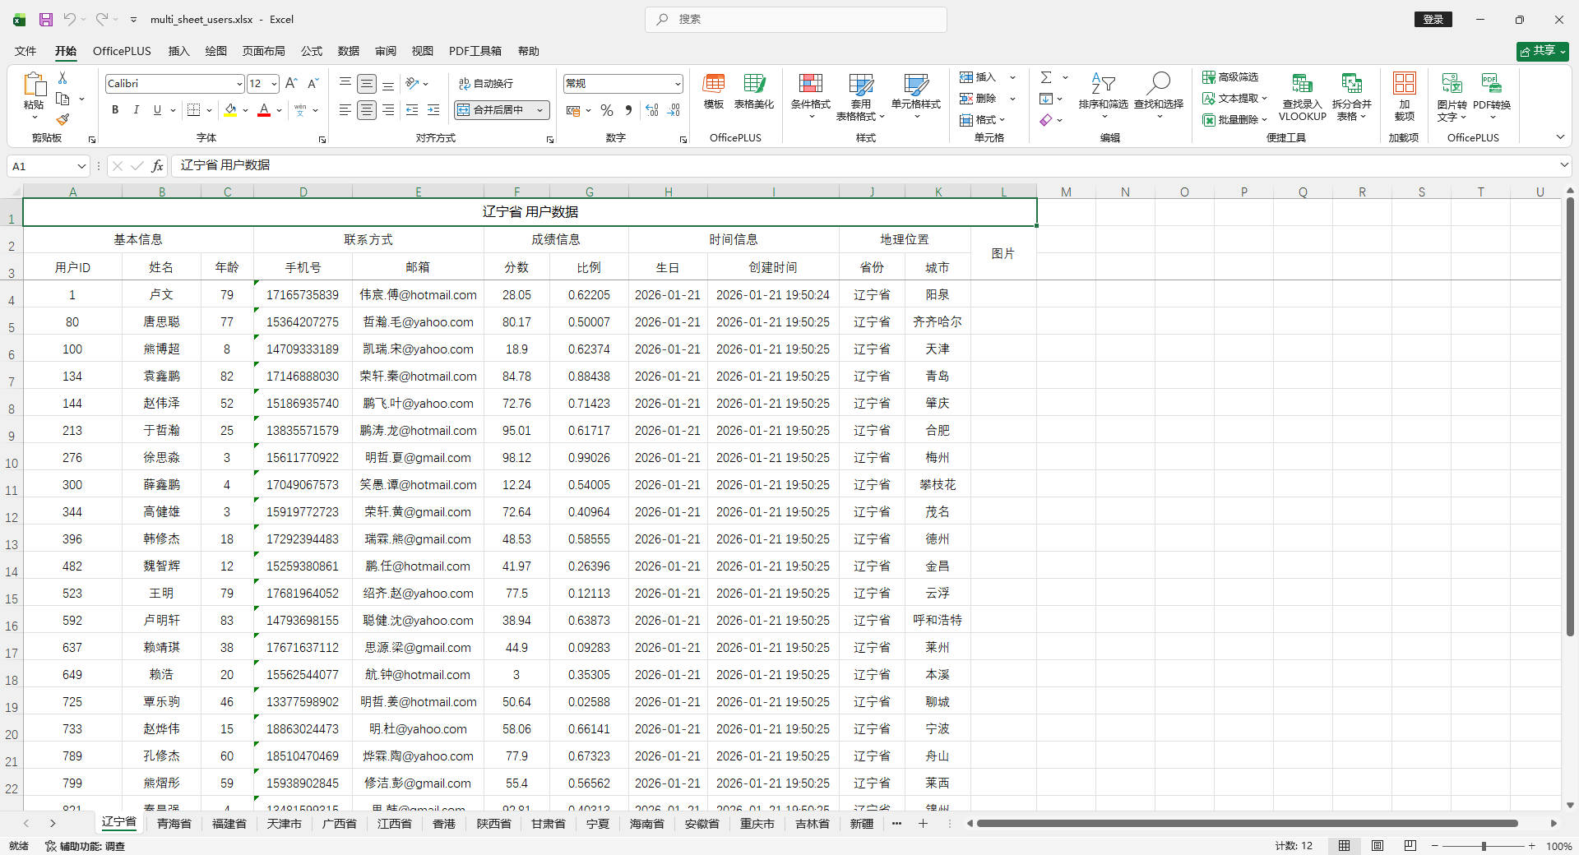
Task: Open the 插入 ribbon tab
Action: click(178, 51)
